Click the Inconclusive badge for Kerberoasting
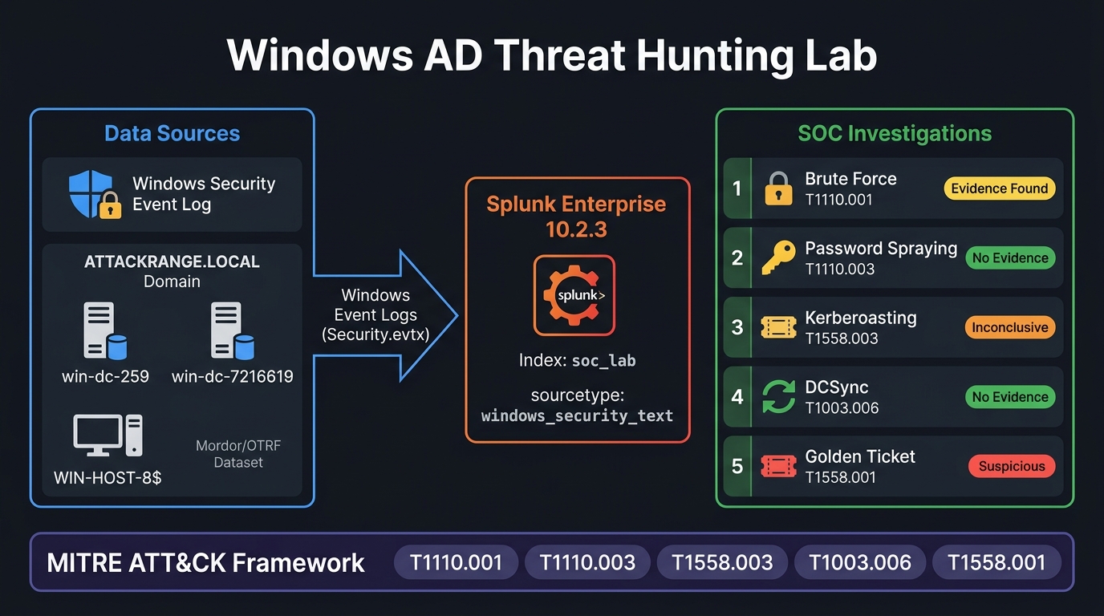 (x=1010, y=327)
